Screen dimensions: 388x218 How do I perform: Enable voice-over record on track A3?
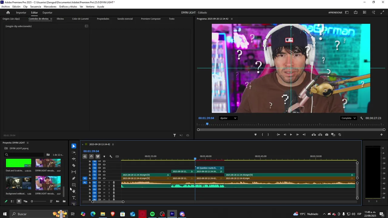tap(114, 189)
